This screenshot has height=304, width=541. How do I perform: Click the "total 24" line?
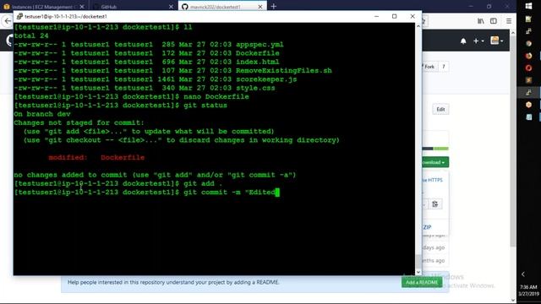click(x=31, y=35)
